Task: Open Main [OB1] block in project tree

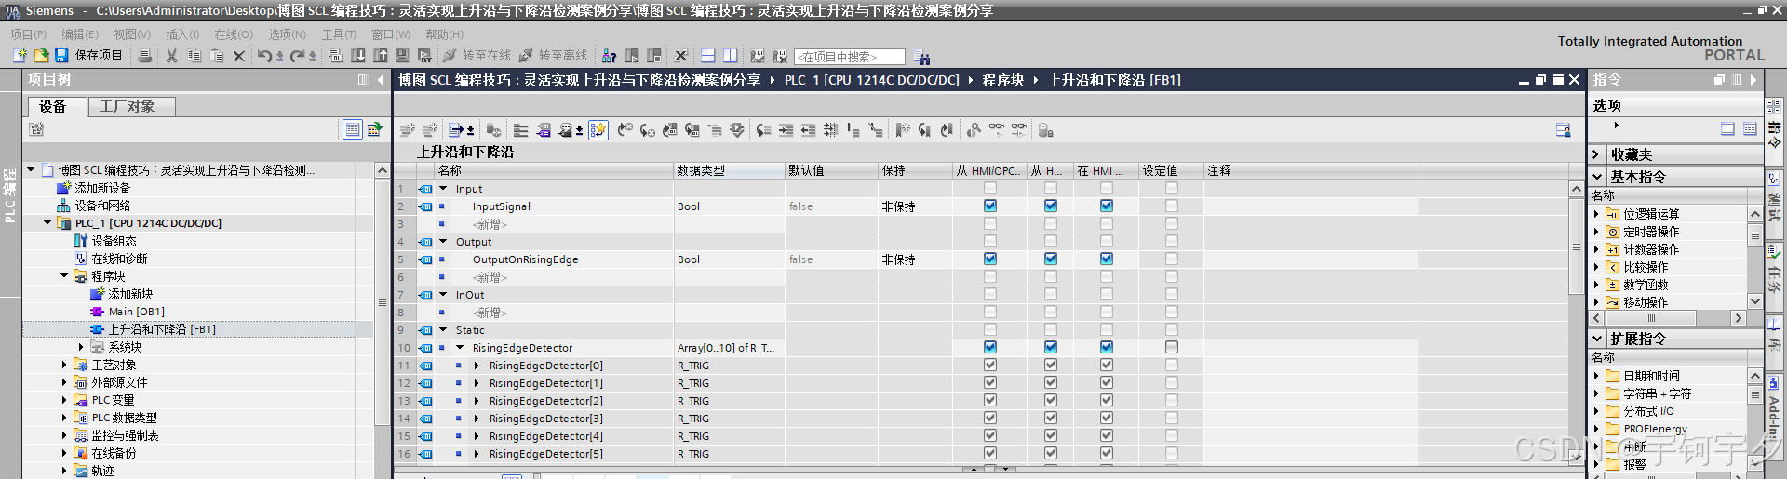Action: point(136,312)
